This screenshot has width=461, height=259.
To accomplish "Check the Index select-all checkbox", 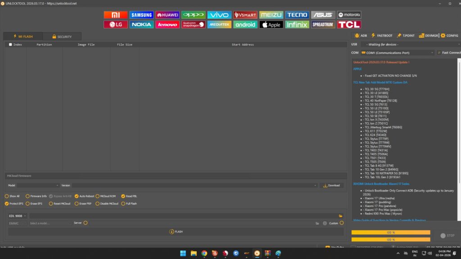I will pos(10,45).
